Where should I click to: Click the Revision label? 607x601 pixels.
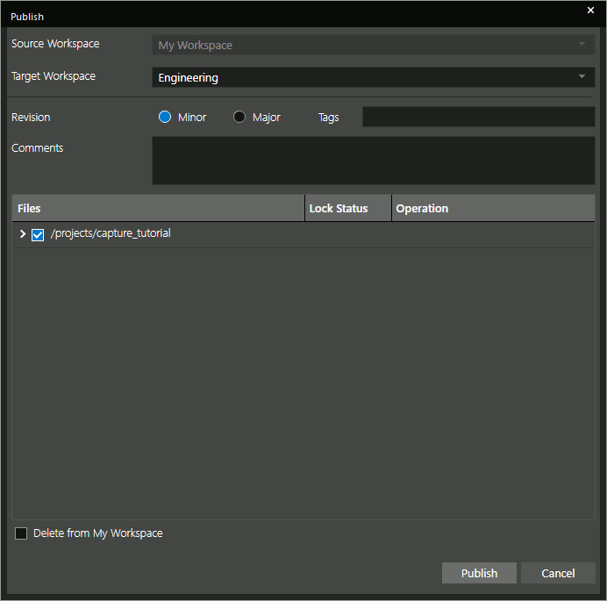pyautogui.click(x=31, y=118)
